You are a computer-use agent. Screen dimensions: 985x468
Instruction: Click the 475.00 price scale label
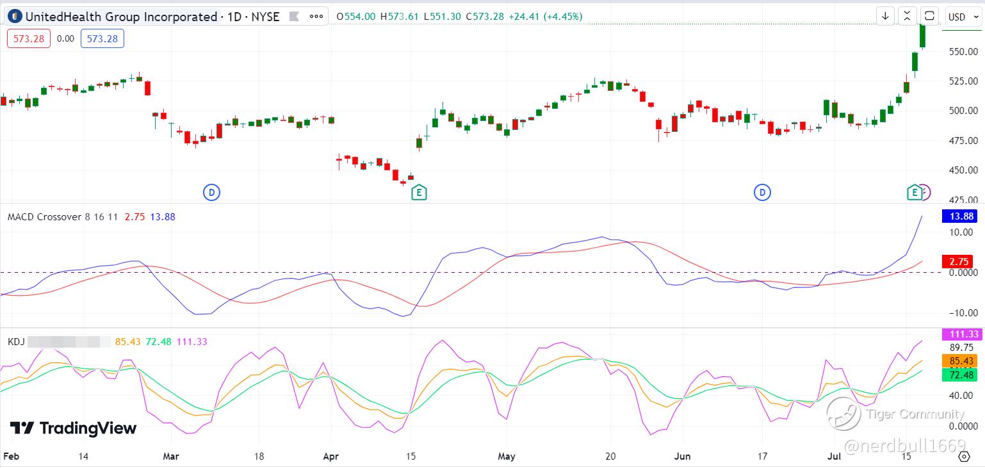(x=963, y=140)
